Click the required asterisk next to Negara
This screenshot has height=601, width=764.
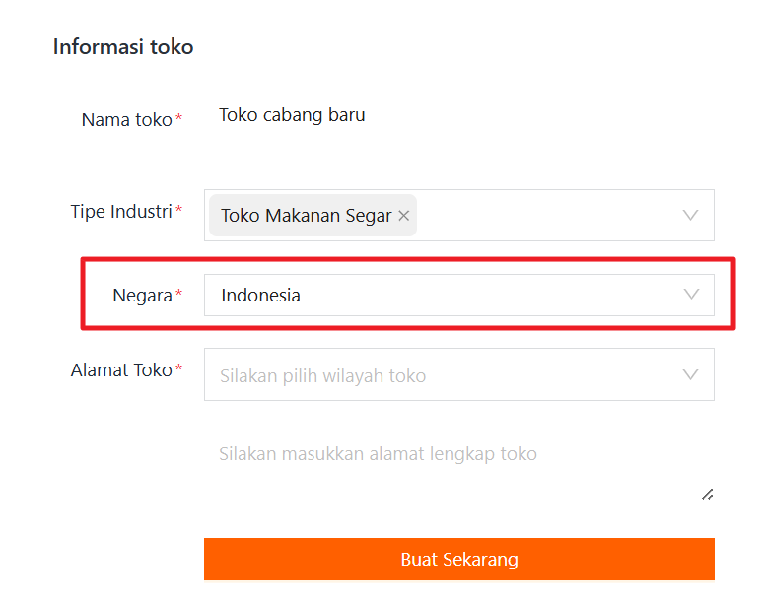(178, 295)
